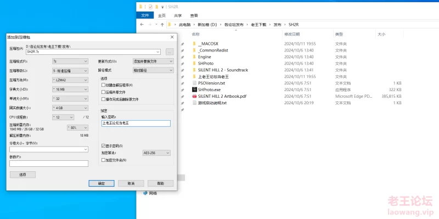The width and height of the screenshot is (439, 219).
Task: Click 老王下载 in the address breadcrumb
Action: coord(258,25)
